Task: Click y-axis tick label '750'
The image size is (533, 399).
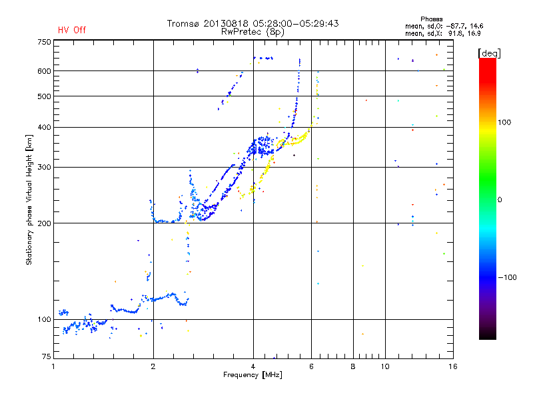Action: [44, 42]
